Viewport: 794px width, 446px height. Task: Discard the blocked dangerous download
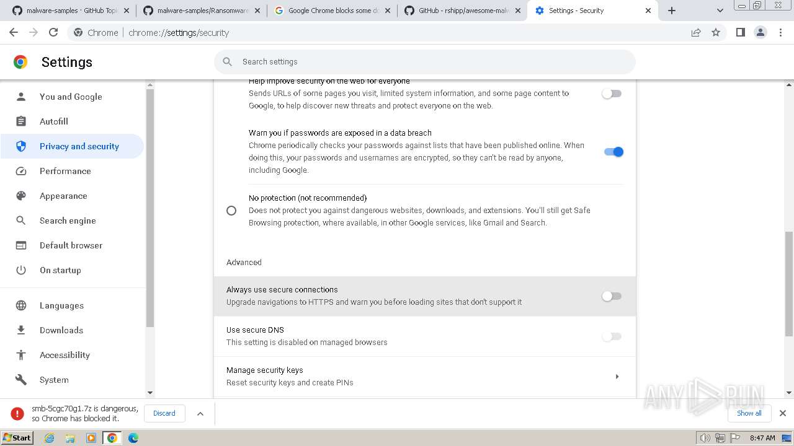tap(164, 413)
